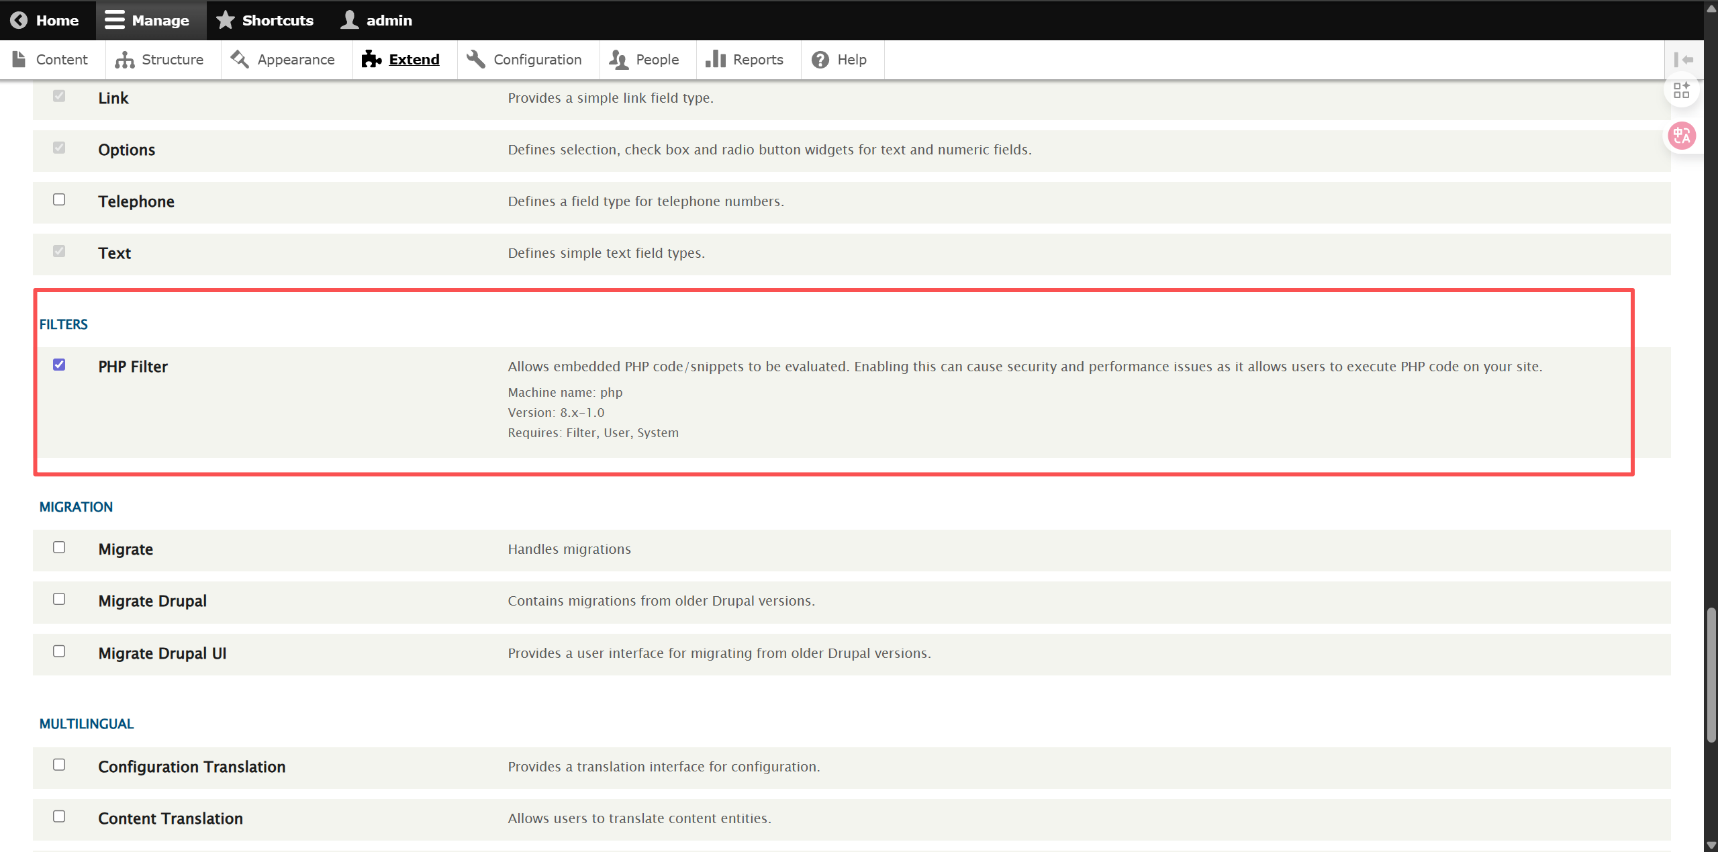Click the 'Handles migrations' description
This screenshot has width=1718, height=852.
click(x=569, y=549)
